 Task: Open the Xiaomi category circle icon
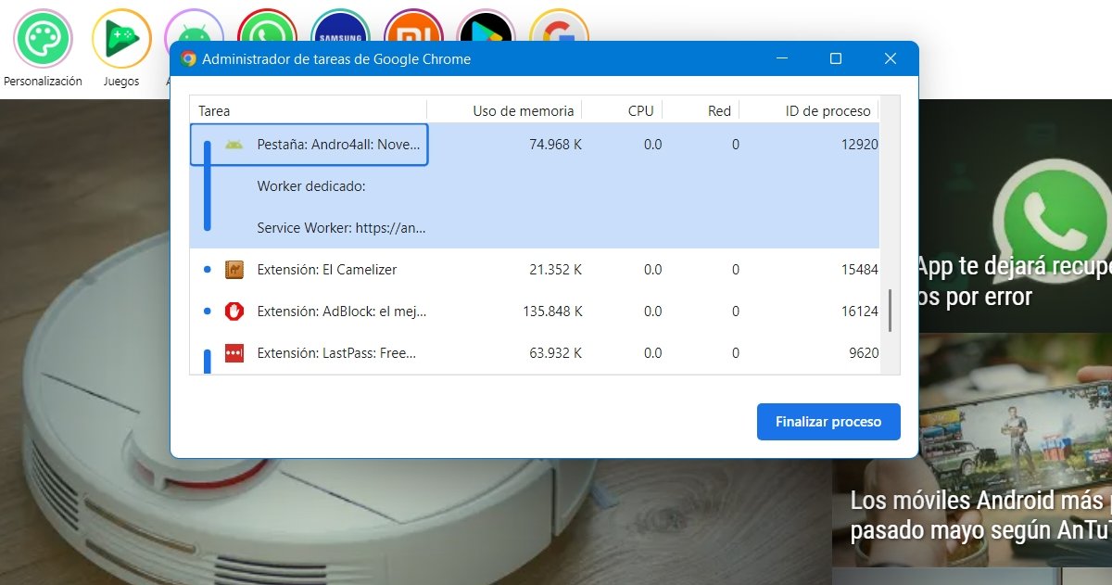pos(413,26)
